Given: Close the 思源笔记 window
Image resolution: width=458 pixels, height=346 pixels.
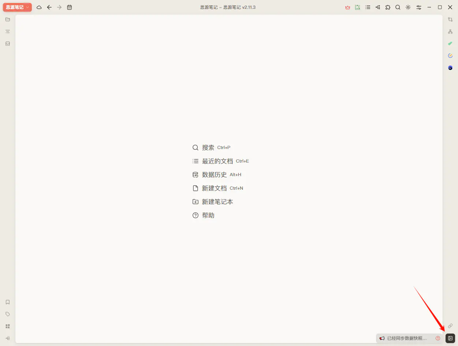Looking at the screenshot, I should (450, 7).
